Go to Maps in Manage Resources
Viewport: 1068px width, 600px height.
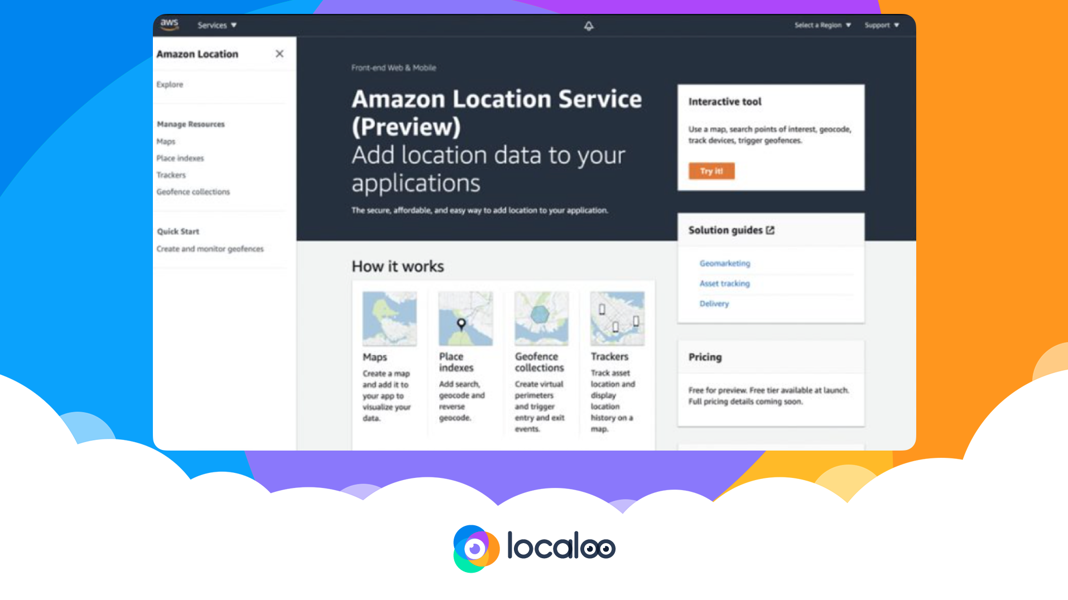(x=166, y=141)
